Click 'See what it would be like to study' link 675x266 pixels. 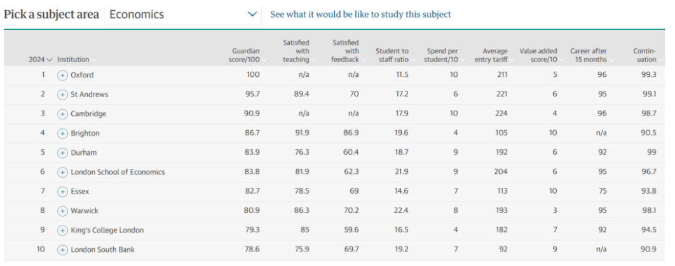click(360, 15)
